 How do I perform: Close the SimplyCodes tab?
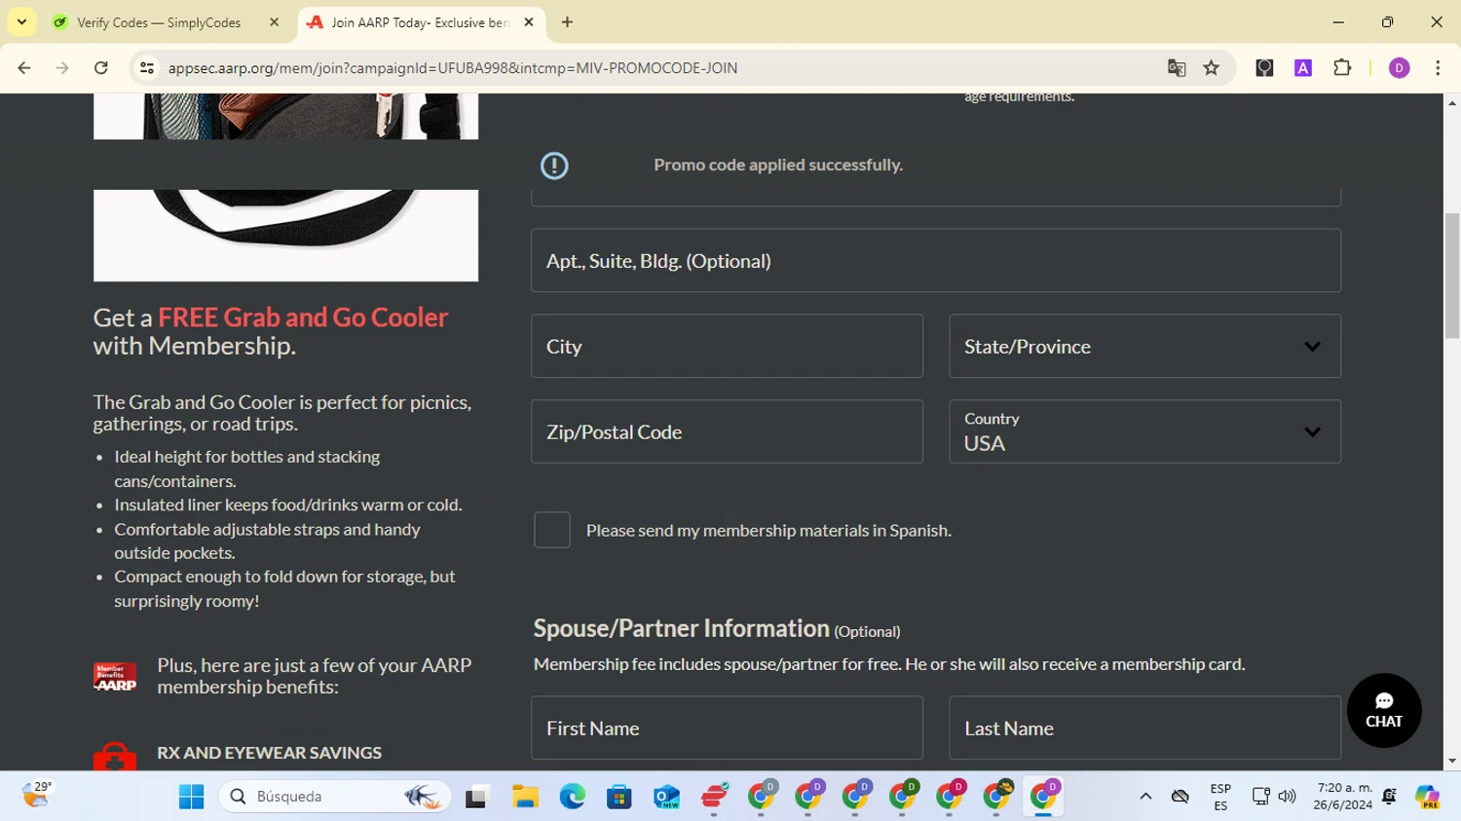pos(274,22)
